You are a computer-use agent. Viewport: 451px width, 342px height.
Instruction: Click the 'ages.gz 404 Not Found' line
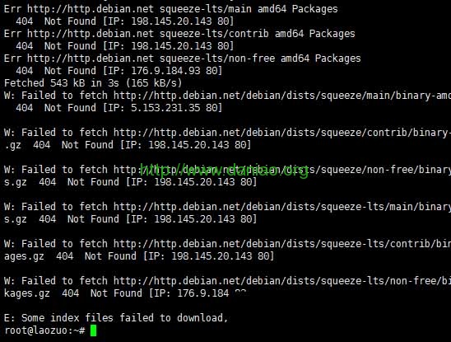[139, 256]
